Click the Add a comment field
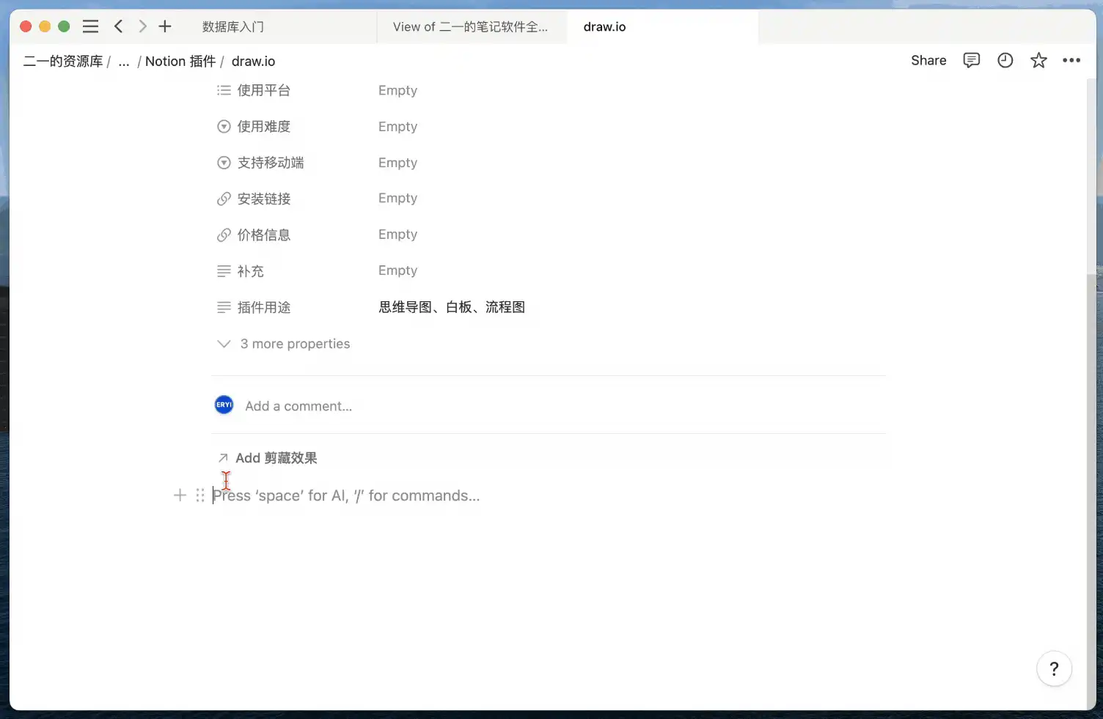1103x719 pixels. 298,406
